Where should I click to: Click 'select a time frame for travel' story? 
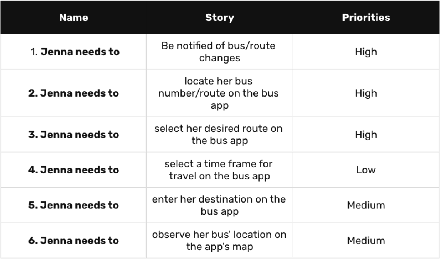pyautogui.click(x=219, y=170)
